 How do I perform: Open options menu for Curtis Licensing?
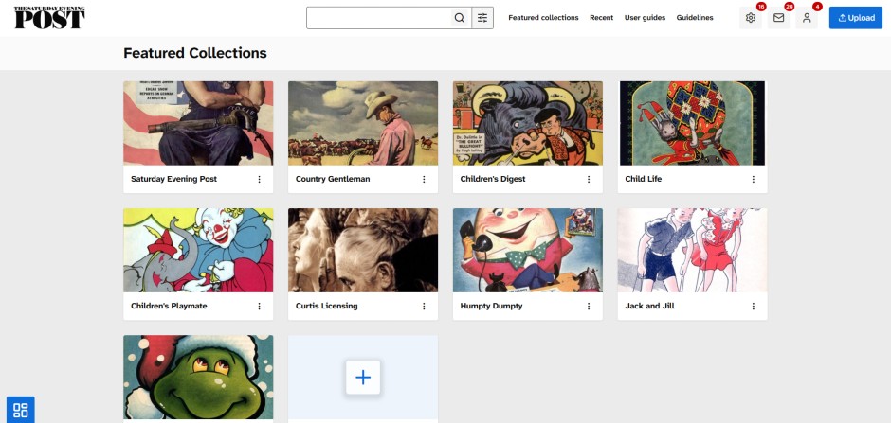(424, 307)
